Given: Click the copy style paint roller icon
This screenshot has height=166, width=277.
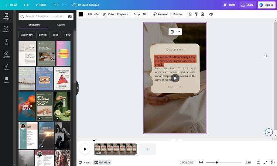Looking at the screenshot, I should (x=196, y=14).
